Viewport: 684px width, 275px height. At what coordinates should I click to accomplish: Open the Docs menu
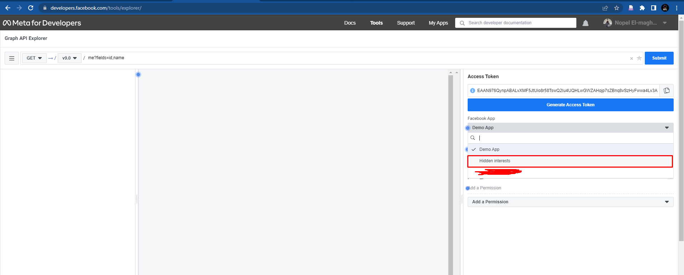tap(350, 23)
